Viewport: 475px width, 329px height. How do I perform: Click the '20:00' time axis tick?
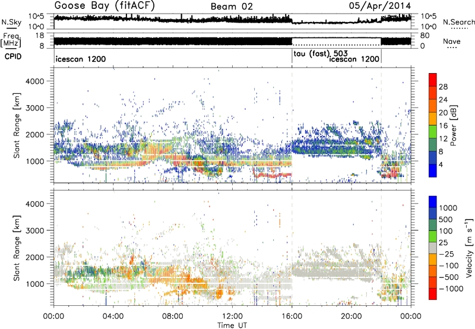coord(351,317)
